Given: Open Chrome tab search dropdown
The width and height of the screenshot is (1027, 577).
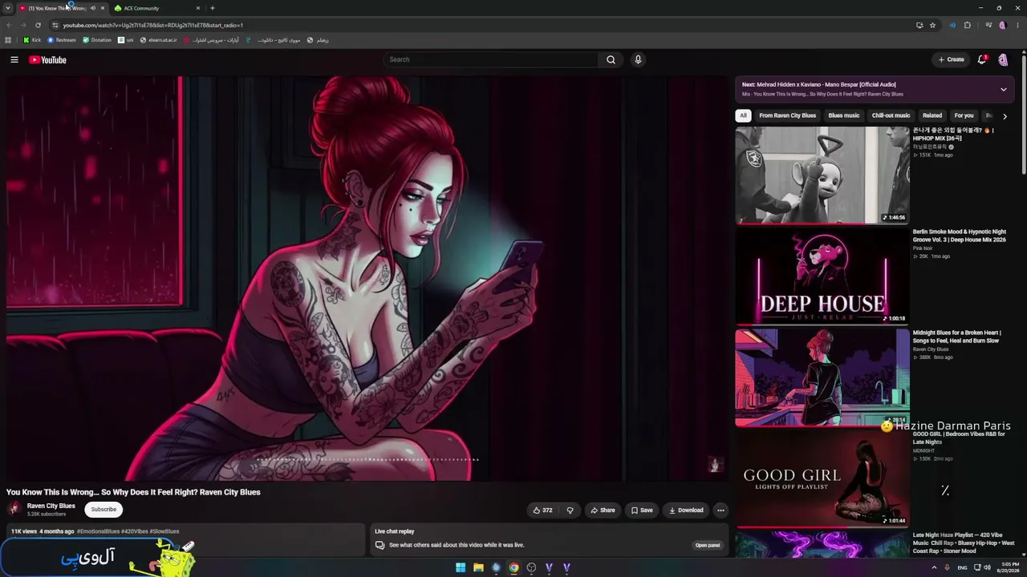Looking at the screenshot, I should [7, 8].
